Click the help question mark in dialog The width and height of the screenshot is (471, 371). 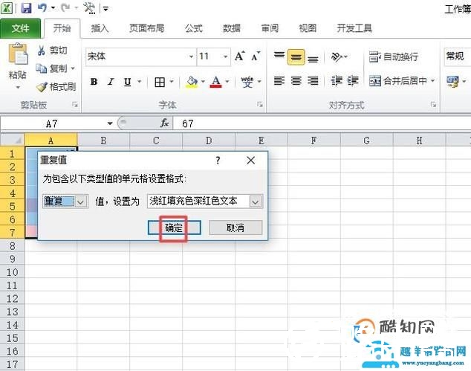218,161
